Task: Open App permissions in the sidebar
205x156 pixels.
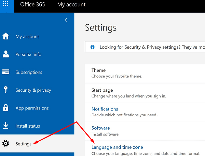Action: click(32, 108)
